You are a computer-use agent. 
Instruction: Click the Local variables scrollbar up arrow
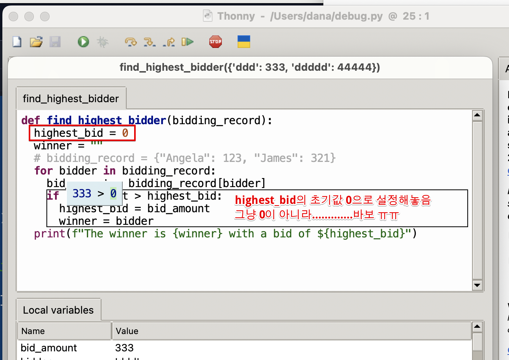478,327
